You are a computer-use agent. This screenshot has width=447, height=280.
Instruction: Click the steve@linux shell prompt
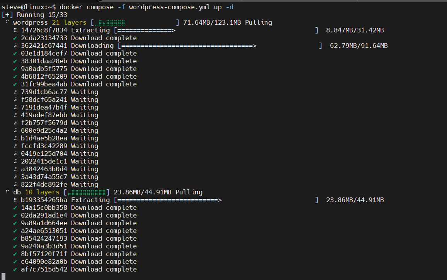(x=27, y=7)
